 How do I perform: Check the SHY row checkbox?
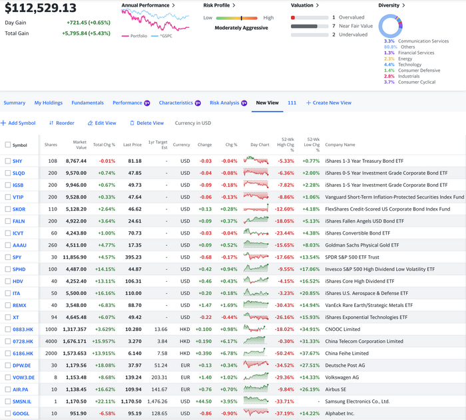click(x=8, y=161)
